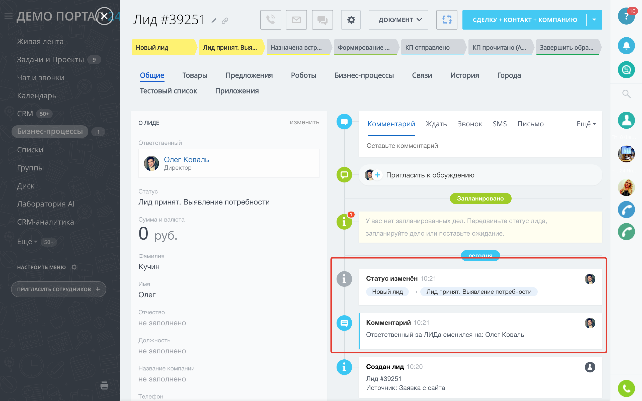642x401 pixels.
Task: Click the изменить link in the О ЛИДЕ section
Action: coord(304,122)
